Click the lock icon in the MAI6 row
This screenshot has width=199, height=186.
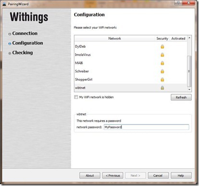tap(162, 63)
